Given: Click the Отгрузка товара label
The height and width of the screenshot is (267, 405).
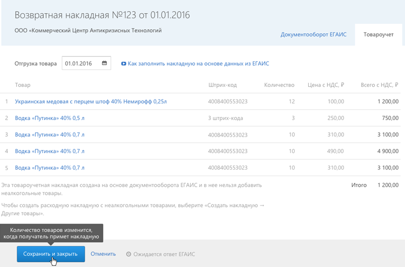Looking at the screenshot, I should [x=35, y=64].
